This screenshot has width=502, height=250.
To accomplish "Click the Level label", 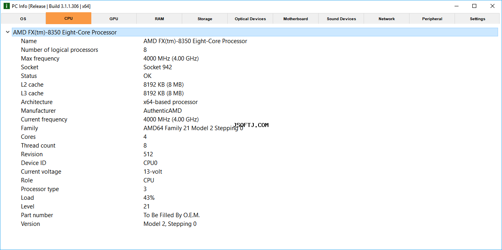I will pyautogui.click(x=28, y=206).
